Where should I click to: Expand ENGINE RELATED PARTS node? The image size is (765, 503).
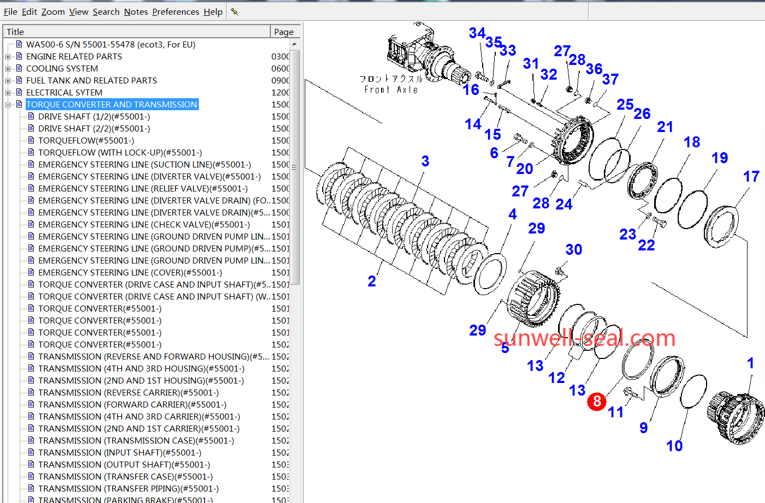coord(8,56)
